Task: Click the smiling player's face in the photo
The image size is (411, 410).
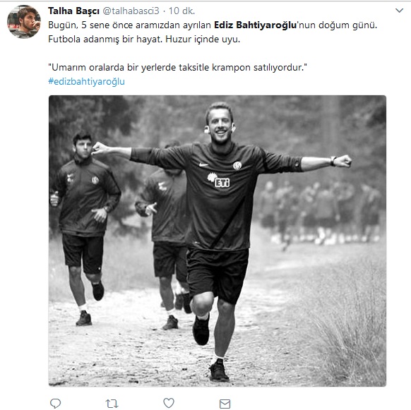Action: 220,125
